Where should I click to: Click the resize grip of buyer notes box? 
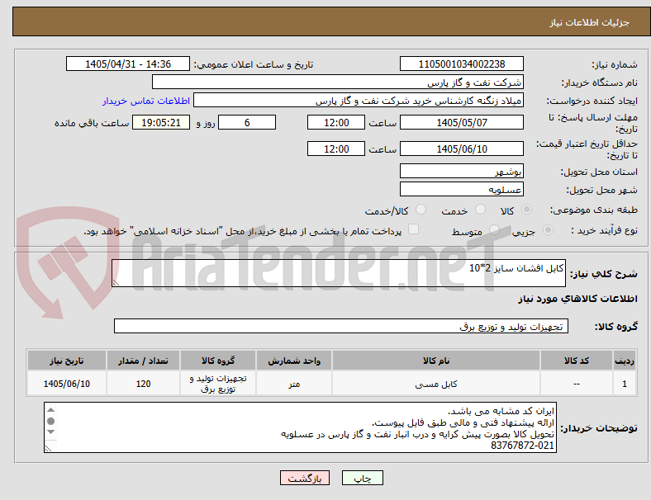click(48, 448)
